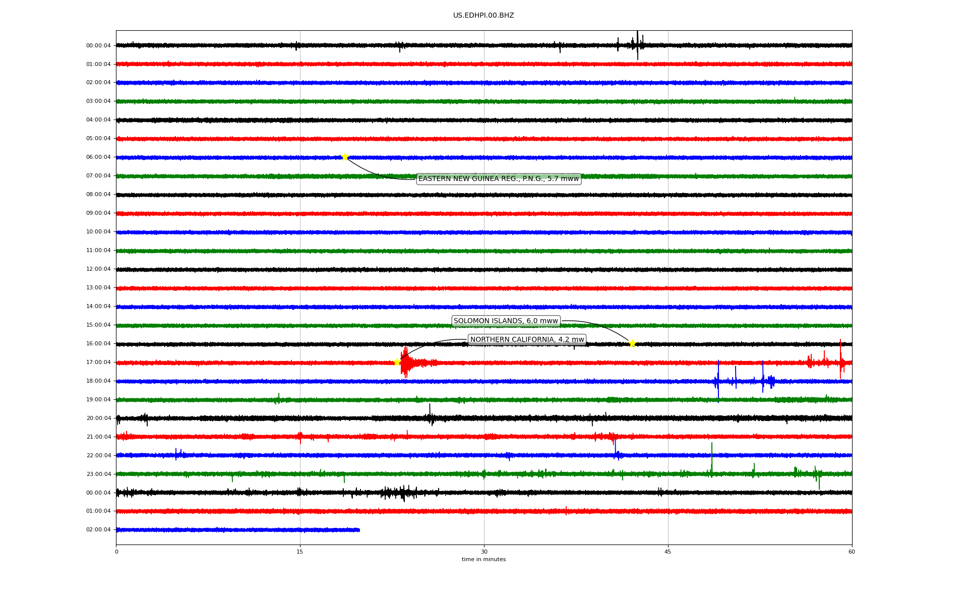Click the 'time in minutes' axis label
The width and height of the screenshot is (968, 605).
pos(483,559)
